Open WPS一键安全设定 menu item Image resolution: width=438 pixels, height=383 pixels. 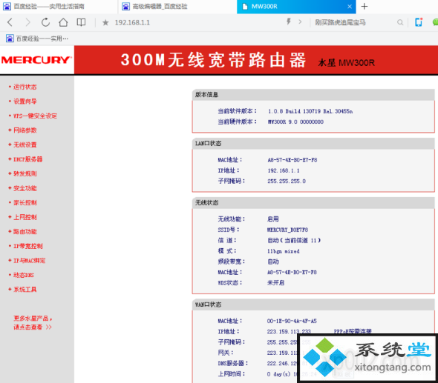[35, 116]
